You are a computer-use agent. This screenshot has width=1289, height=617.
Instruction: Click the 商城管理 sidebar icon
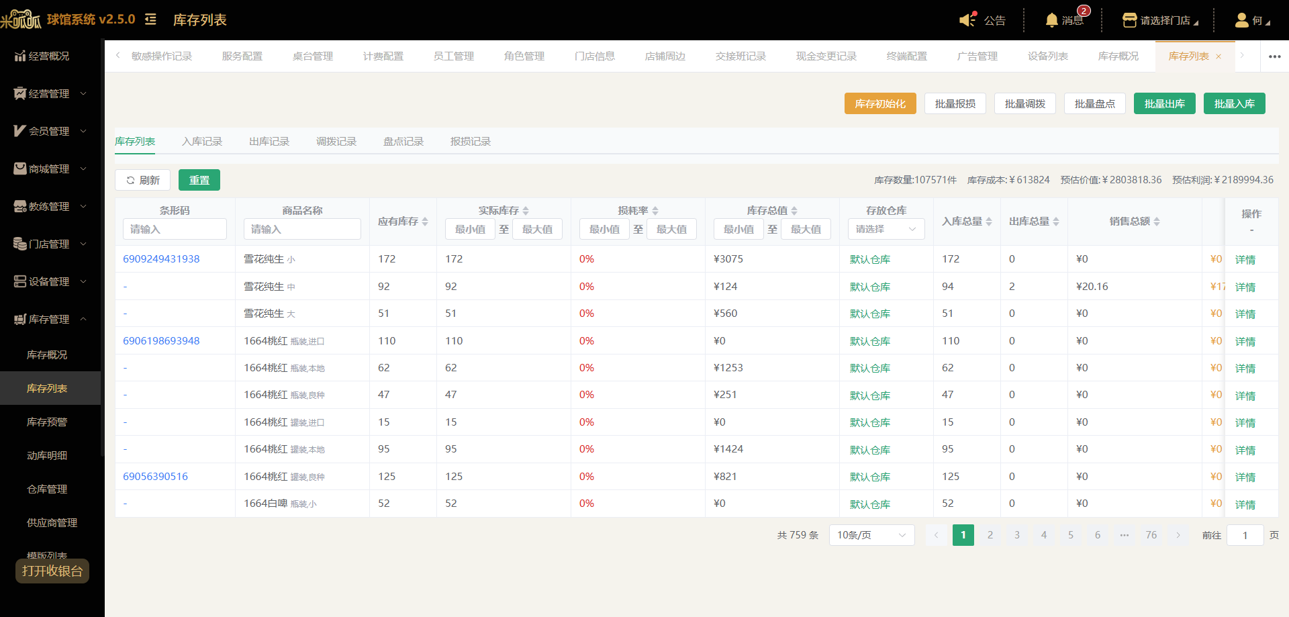coord(20,169)
